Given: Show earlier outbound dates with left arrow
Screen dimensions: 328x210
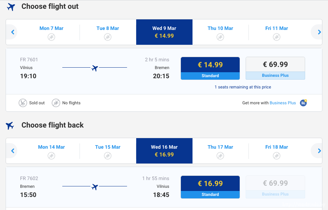Looking at the screenshot, I should point(13,32).
